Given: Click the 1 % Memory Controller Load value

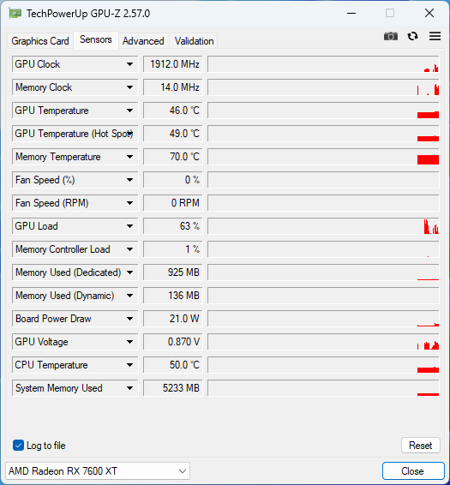Looking at the screenshot, I should pos(172,249).
